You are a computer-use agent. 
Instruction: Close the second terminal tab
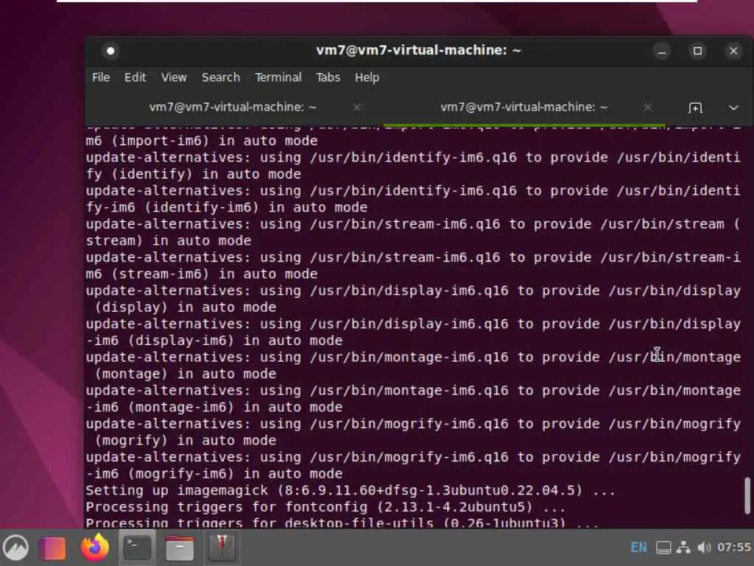click(x=648, y=108)
